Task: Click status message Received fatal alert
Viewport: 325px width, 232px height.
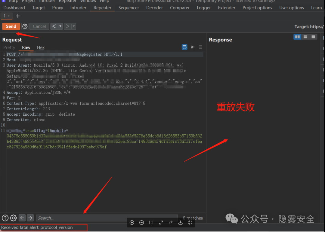Action: (x=37, y=227)
